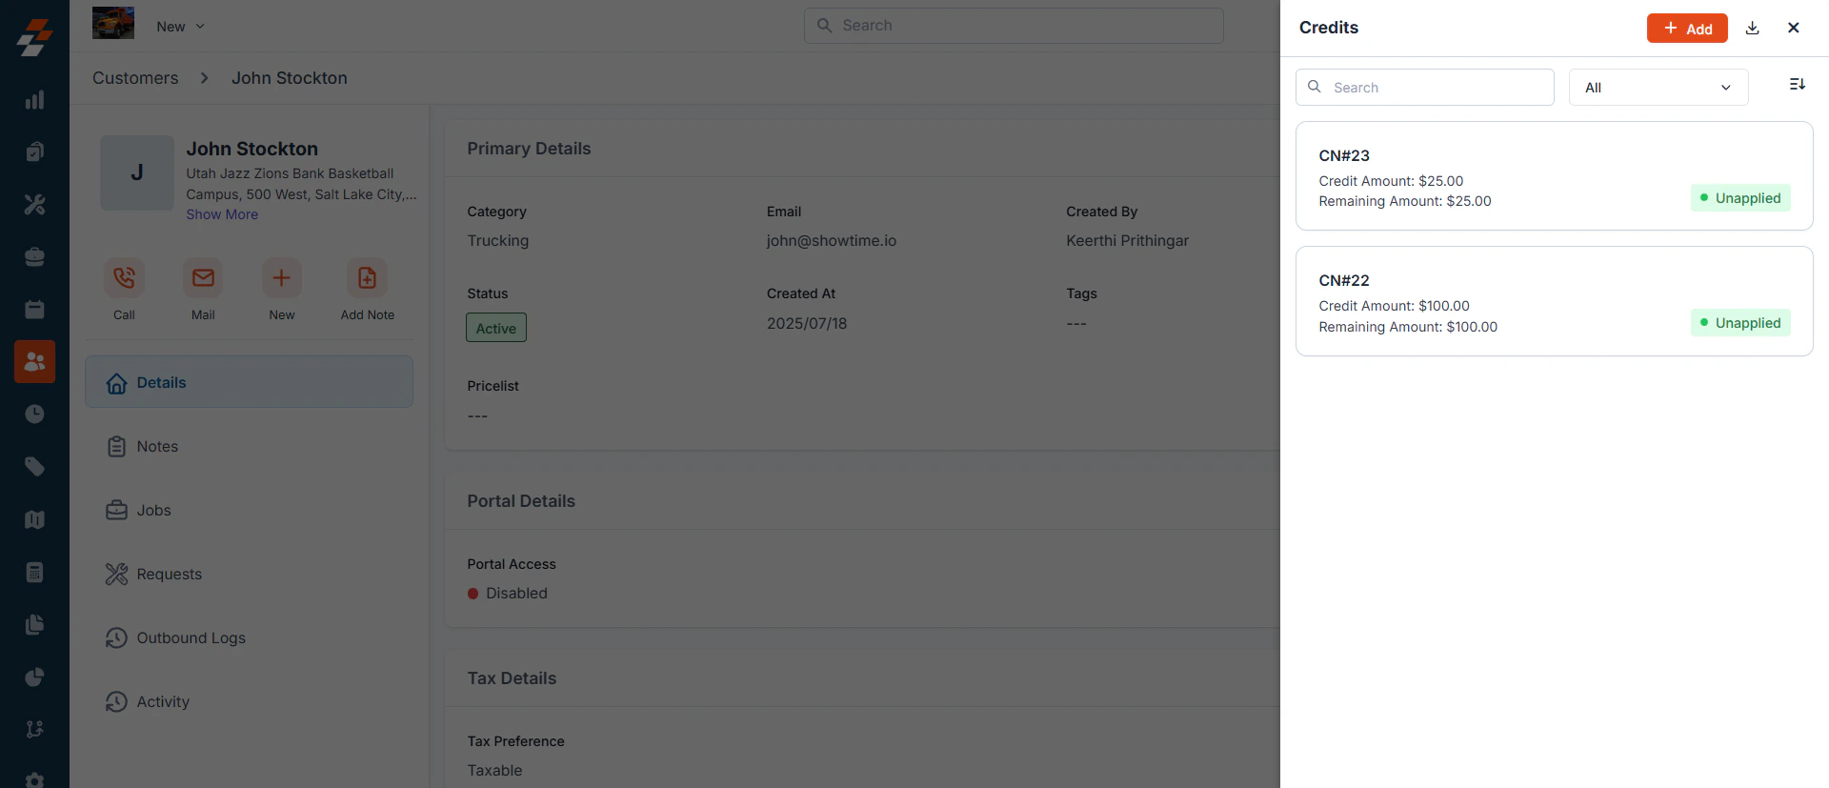Click John Stockton breadcrumb

coord(290,78)
